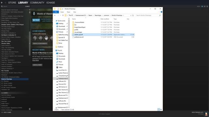The image size is (209, 117).
Task: Click the Music note icon in This PC
Action: point(57,62)
